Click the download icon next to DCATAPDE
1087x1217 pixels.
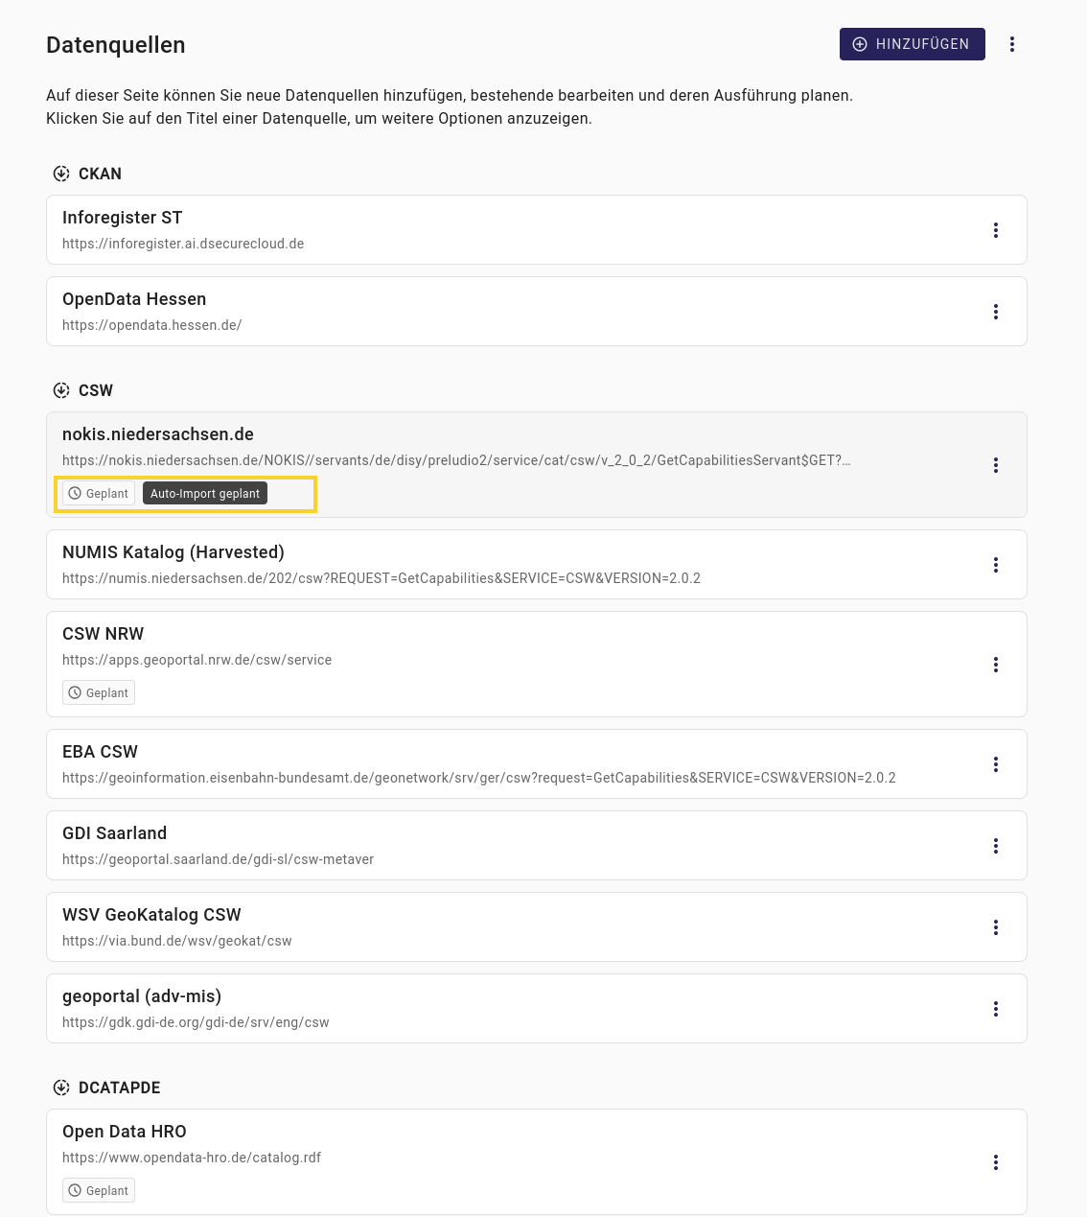(x=61, y=1088)
